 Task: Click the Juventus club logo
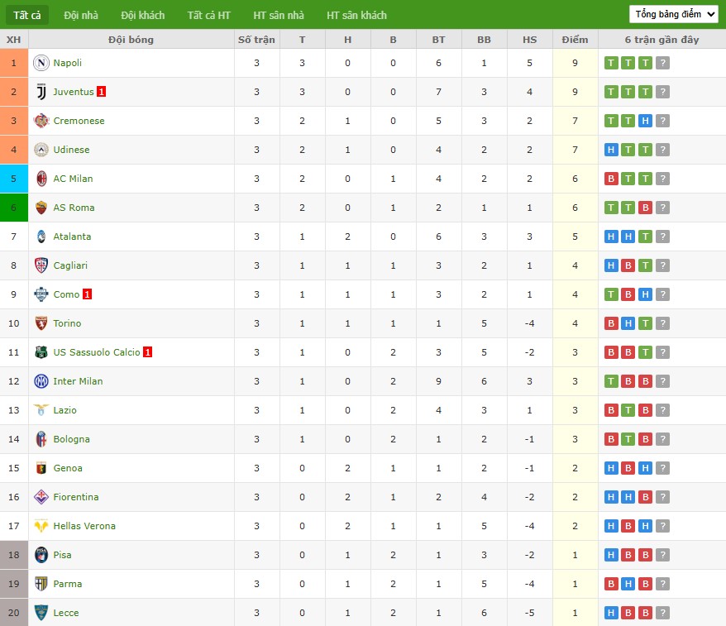click(41, 92)
